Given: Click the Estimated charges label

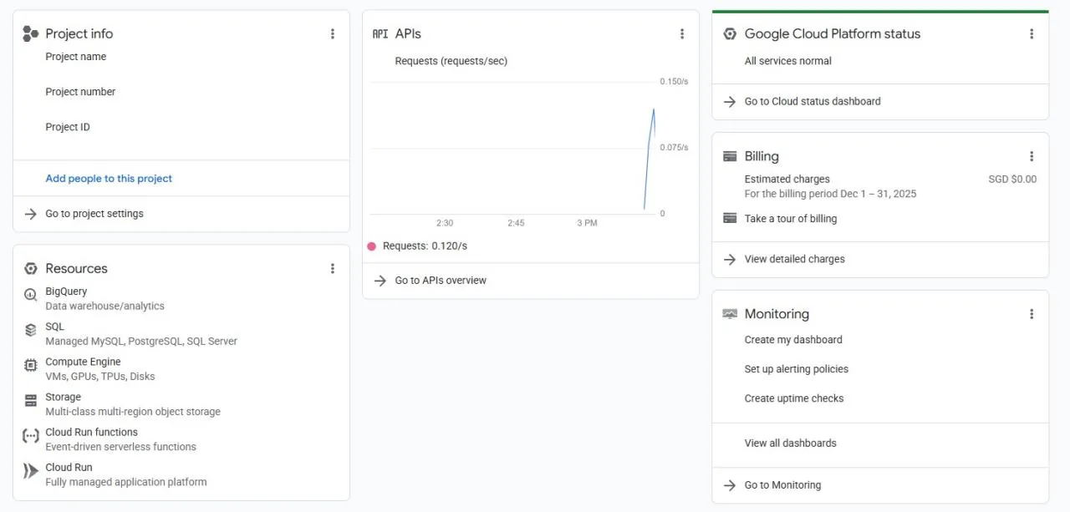Looking at the screenshot, I should tap(787, 179).
